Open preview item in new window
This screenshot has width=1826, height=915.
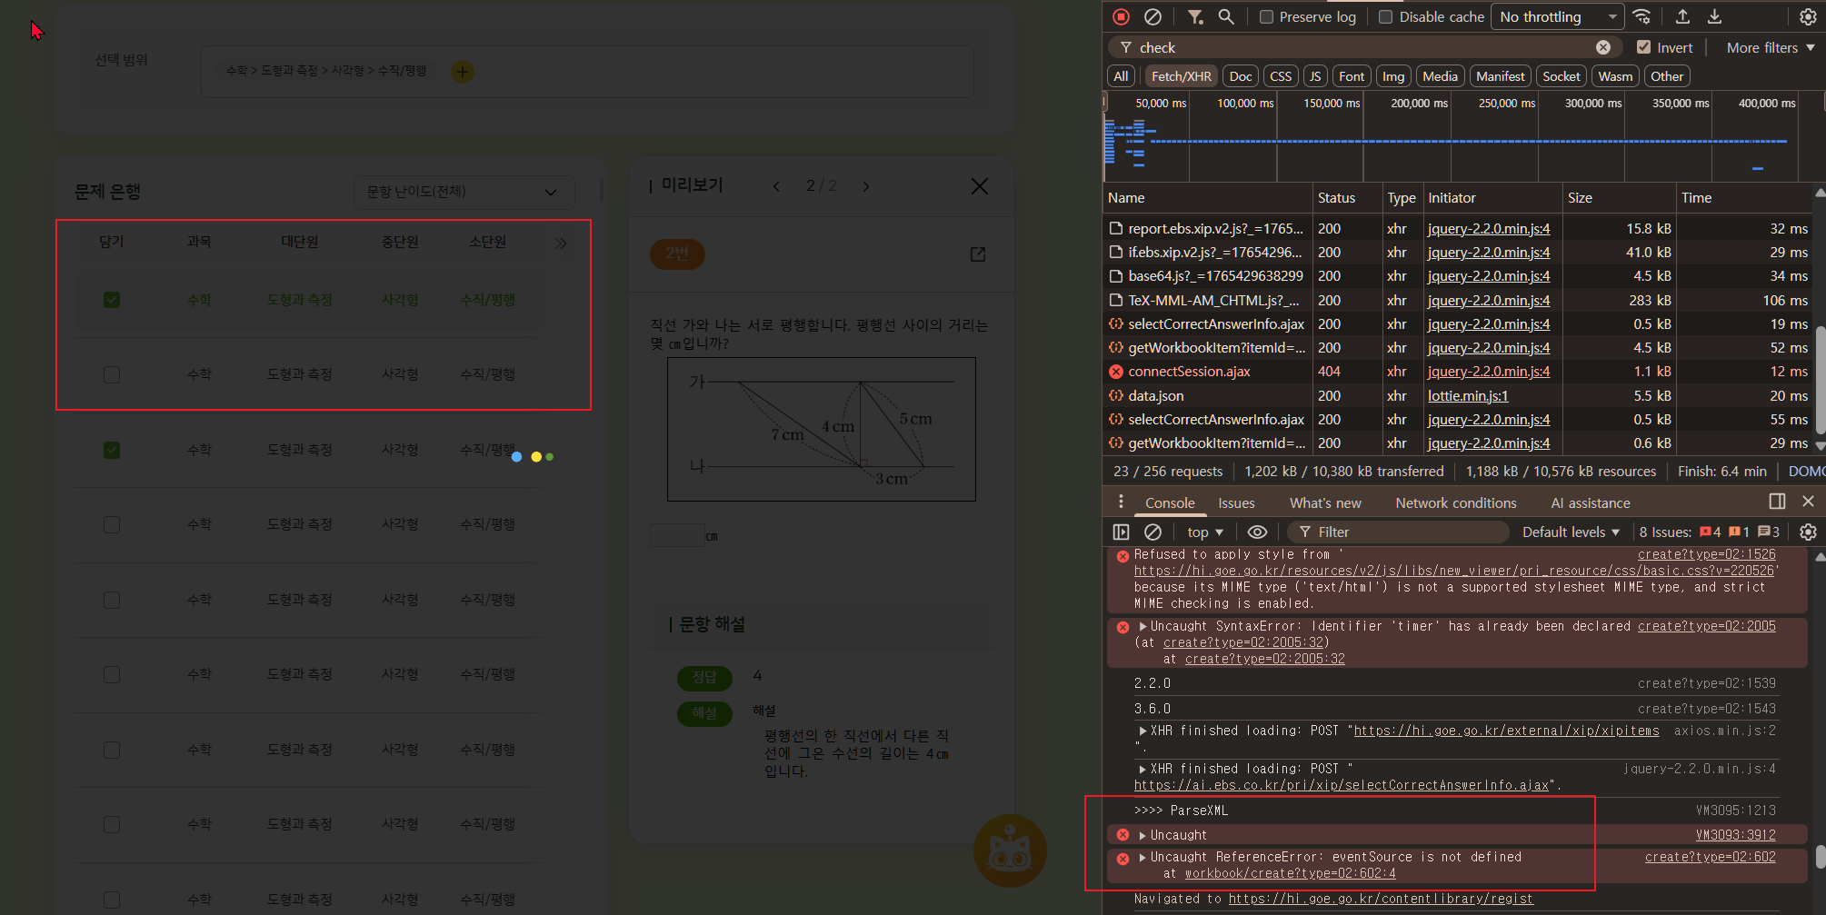[978, 254]
